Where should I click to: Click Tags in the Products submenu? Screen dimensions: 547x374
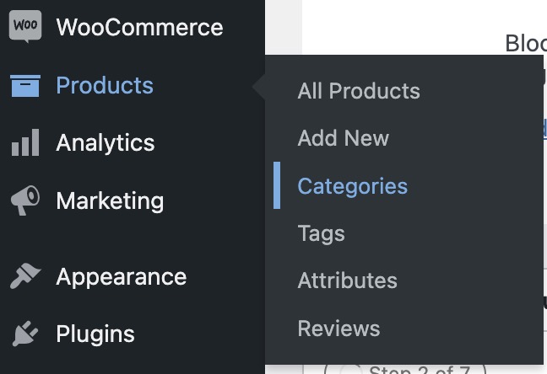click(x=322, y=233)
